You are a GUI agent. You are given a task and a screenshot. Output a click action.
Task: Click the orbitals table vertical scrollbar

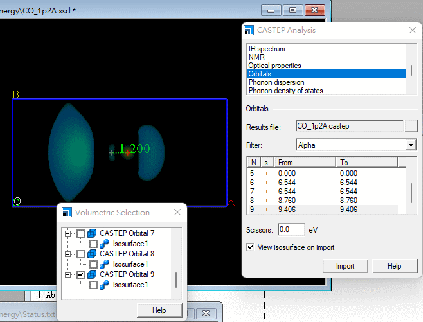point(411,191)
